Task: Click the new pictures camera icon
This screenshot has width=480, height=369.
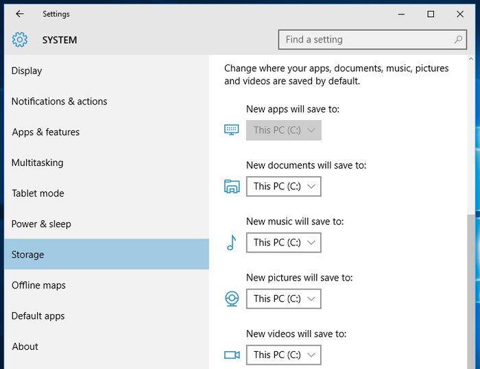Action: coord(232,298)
